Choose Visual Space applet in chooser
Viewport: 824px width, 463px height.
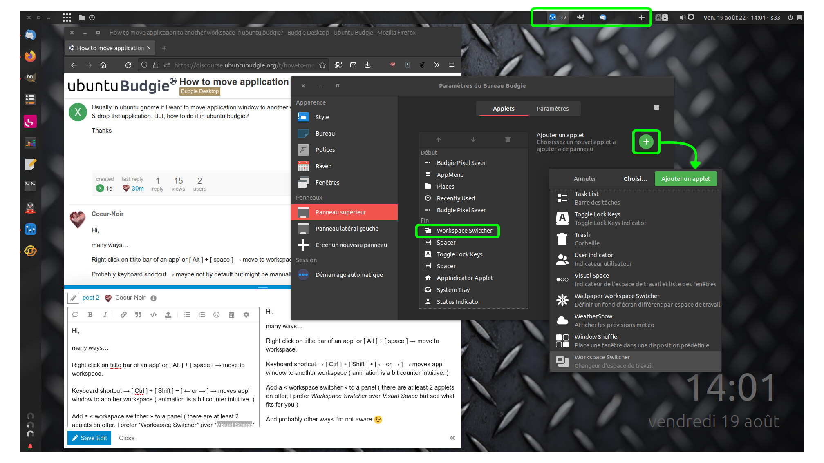tap(636, 280)
